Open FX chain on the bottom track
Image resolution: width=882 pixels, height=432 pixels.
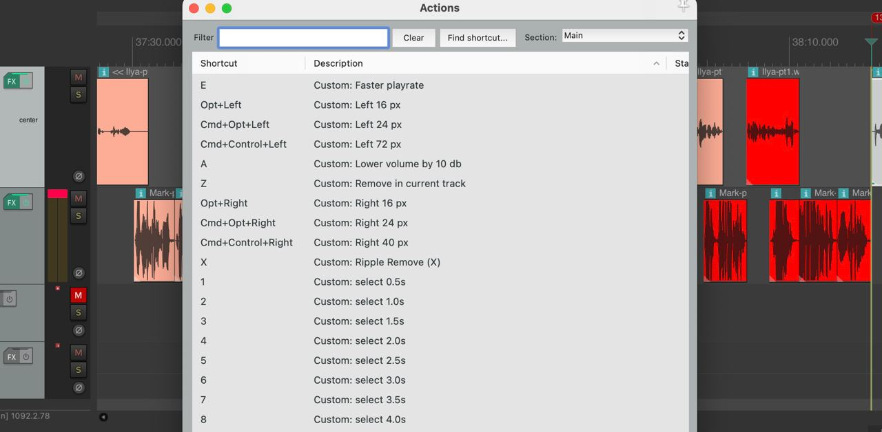tap(12, 357)
